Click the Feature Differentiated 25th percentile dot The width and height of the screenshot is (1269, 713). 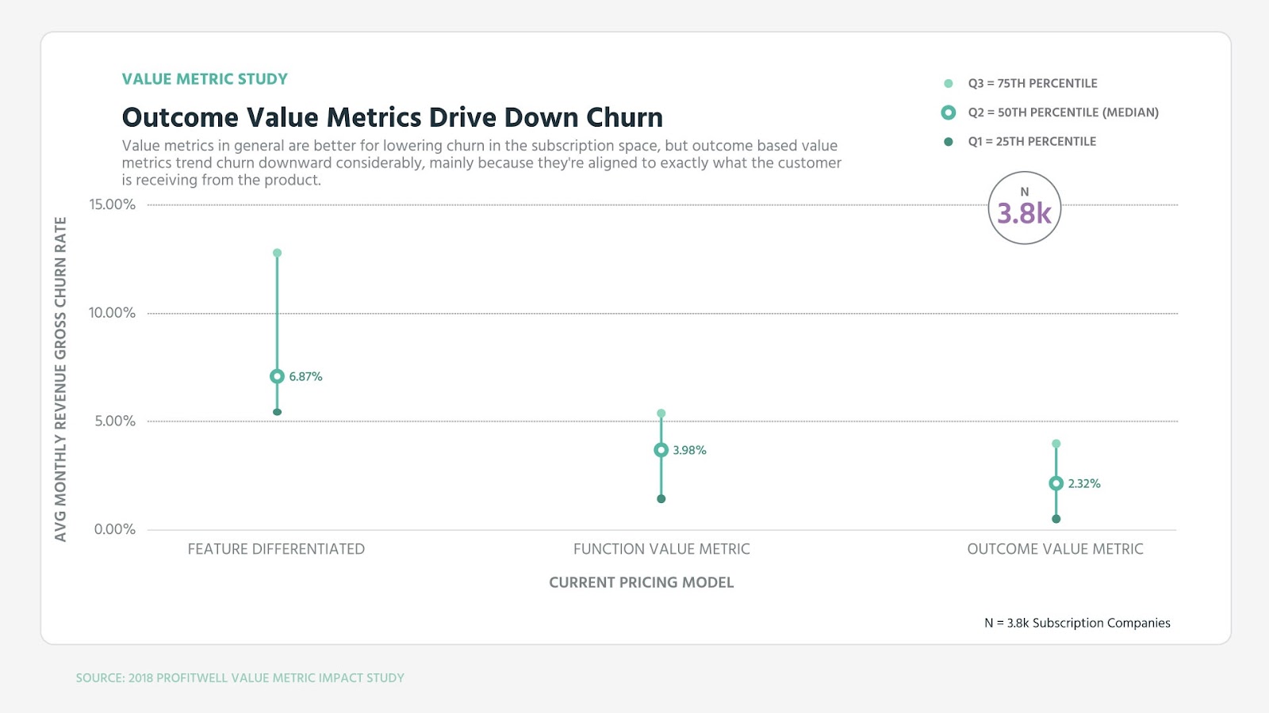click(x=277, y=412)
